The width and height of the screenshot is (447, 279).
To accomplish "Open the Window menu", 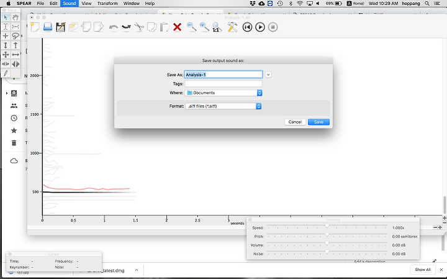I will (132, 4).
